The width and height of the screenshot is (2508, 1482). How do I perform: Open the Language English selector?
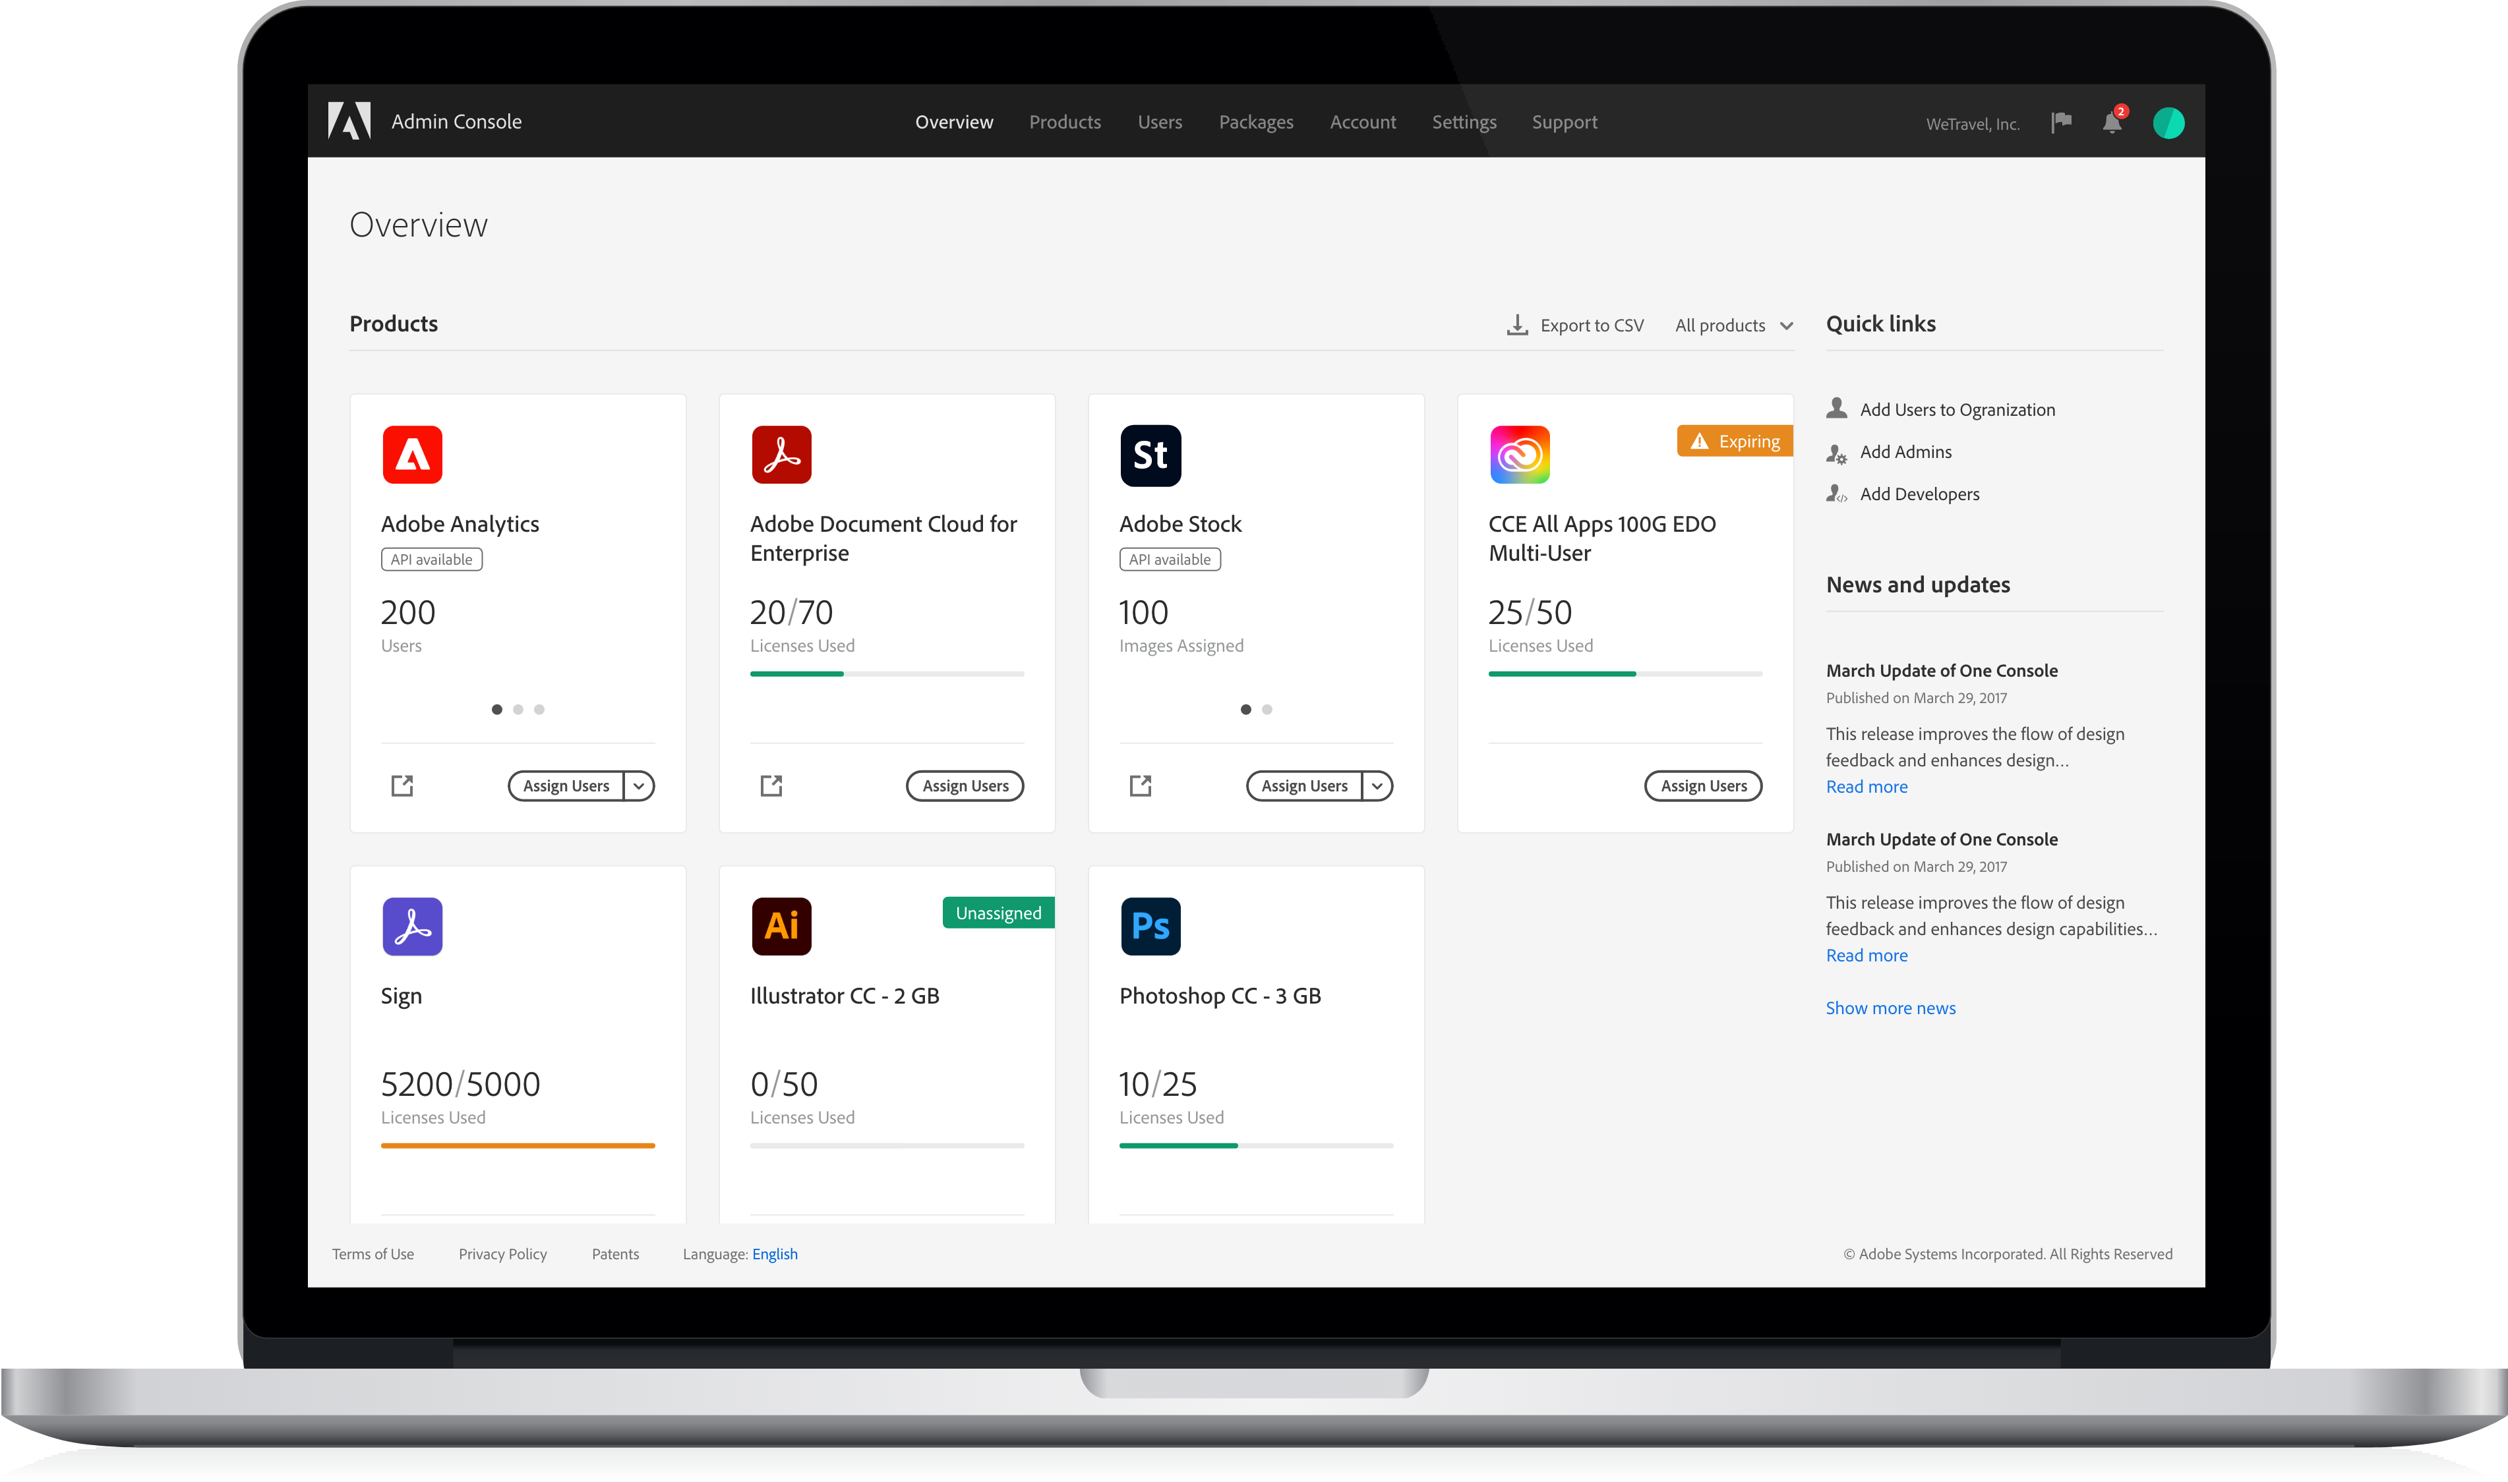click(775, 1253)
